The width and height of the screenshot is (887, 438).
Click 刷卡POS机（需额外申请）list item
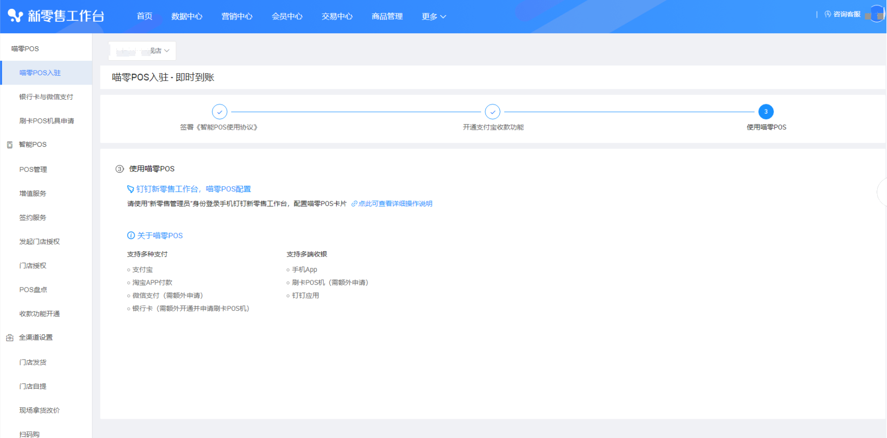coord(330,283)
